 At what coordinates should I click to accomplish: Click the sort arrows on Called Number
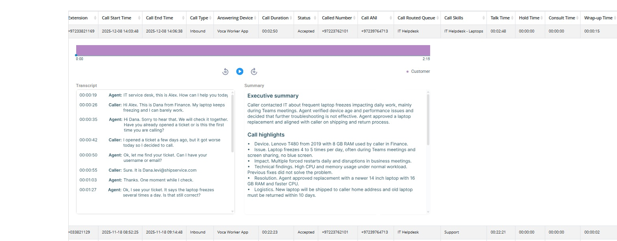point(354,18)
